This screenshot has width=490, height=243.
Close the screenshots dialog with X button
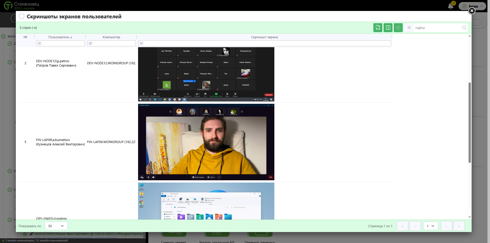(x=472, y=11)
